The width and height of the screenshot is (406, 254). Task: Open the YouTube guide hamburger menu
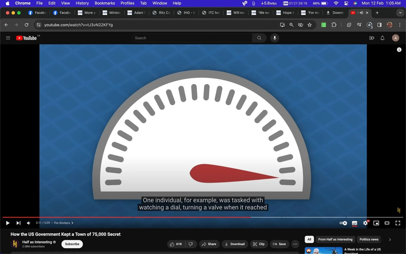coord(8,38)
